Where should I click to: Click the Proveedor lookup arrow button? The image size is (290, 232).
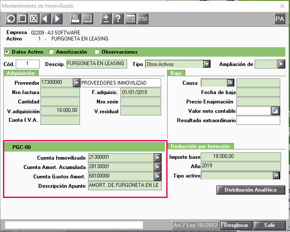[77, 83]
